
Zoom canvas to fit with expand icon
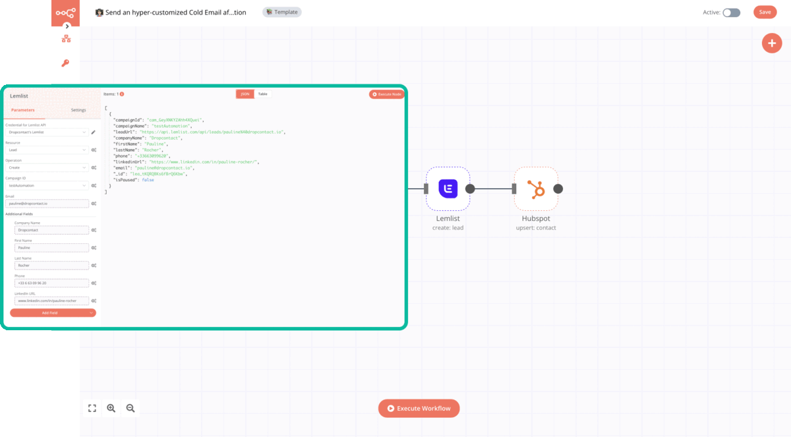tap(92, 409)
